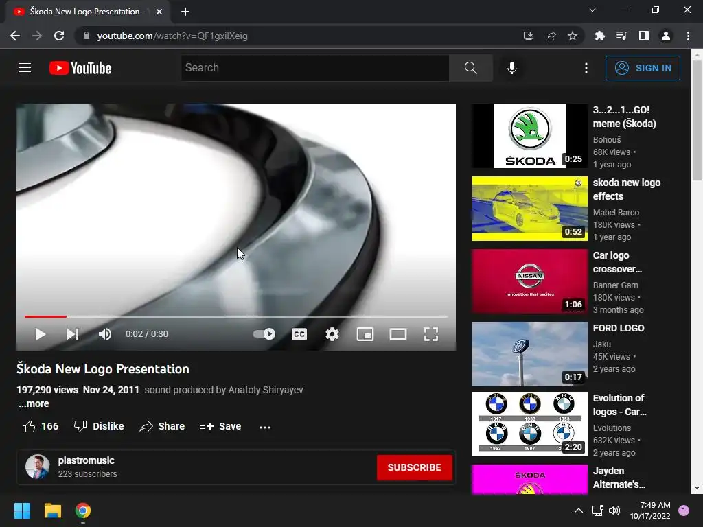Show hidden system tray icons
The height and width of the screenshot is (527, 703).
tap(579, 511)
